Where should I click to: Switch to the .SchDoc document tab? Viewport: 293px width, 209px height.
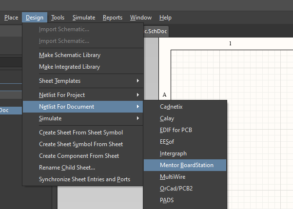(156, 31)
